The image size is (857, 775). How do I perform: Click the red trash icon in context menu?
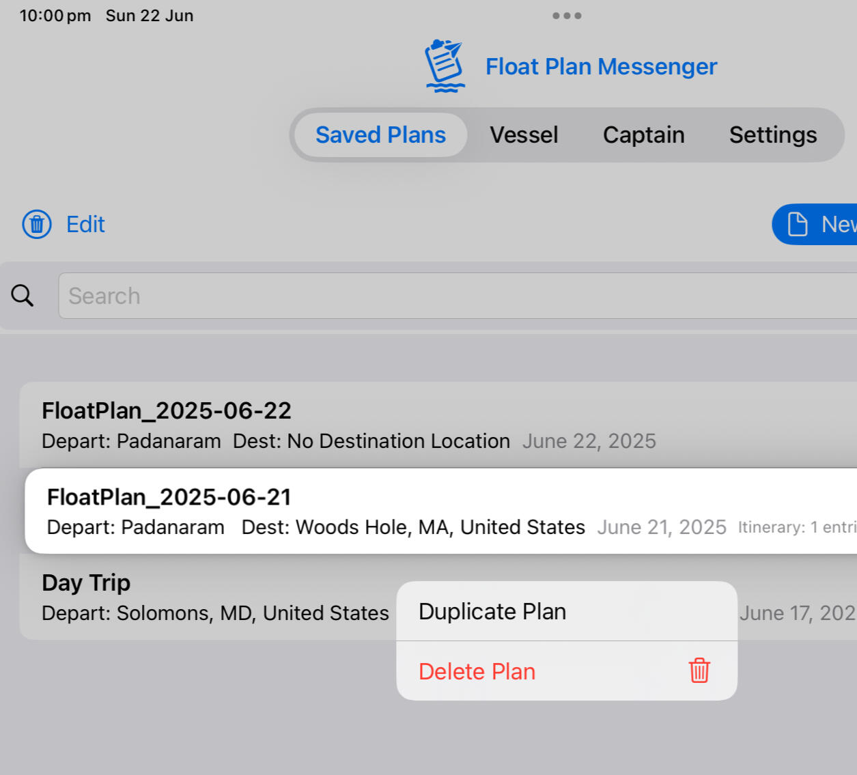coord(699,671)
